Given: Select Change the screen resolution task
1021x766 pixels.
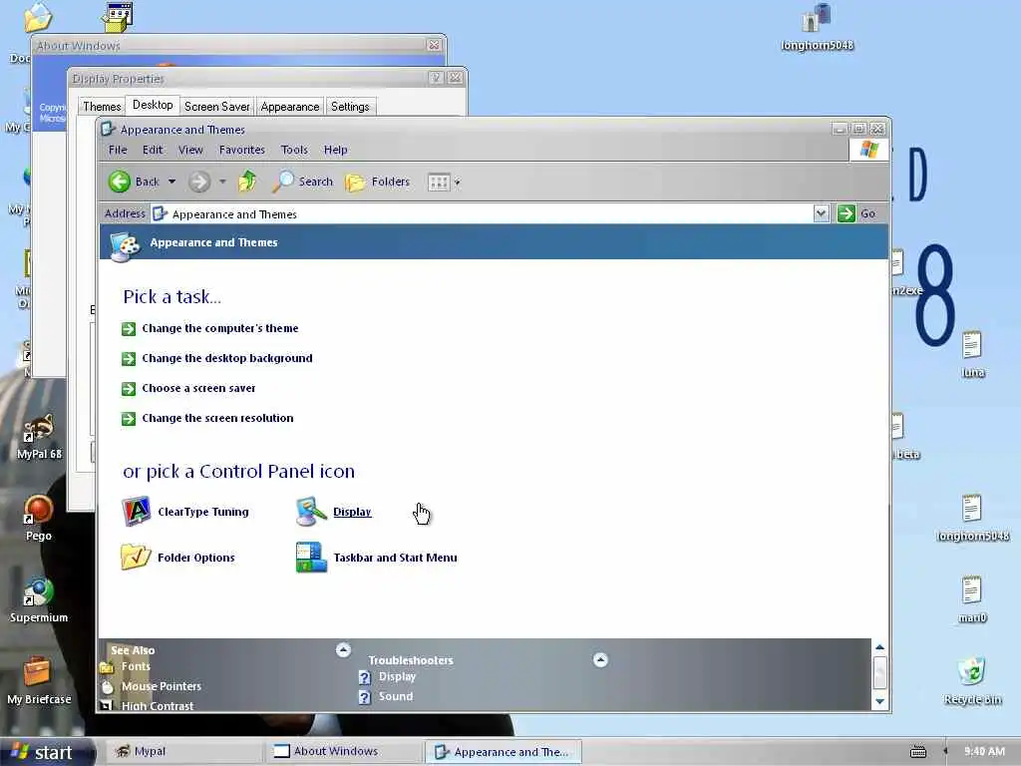Looking at the screenshot, I should (x=217, y=418).
